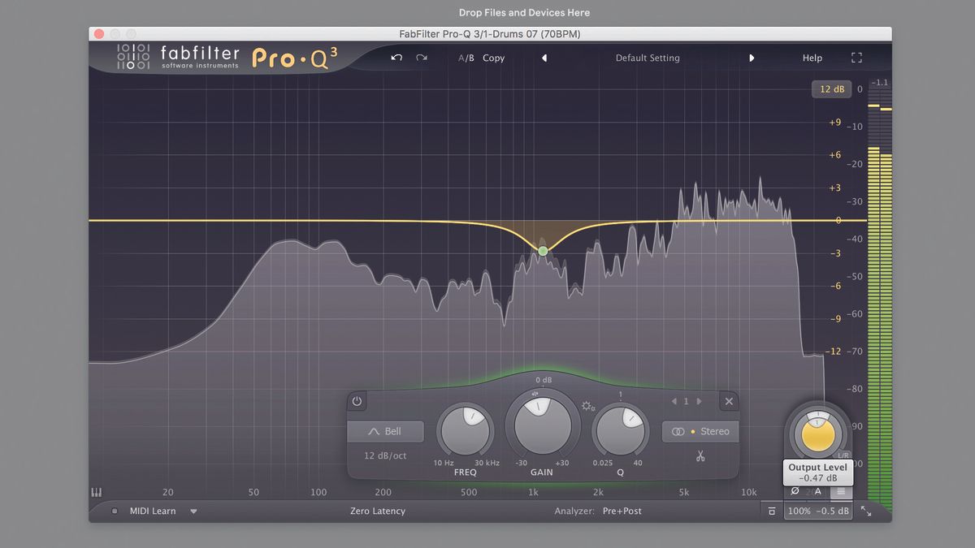This screenshot has height=548, width=975.
Task: Open the Help menu
Action: [x=812, y=58]
